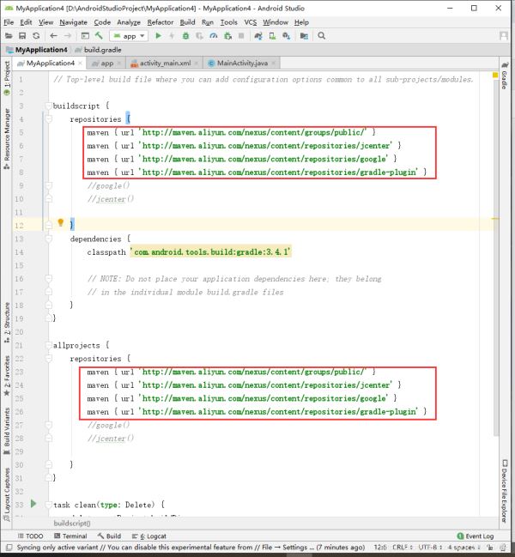The width and height of the screenshot is (515, 557).
Task: Click the 4 spaces indent selector
Action: pyautogui.click(x=463, y=548)
